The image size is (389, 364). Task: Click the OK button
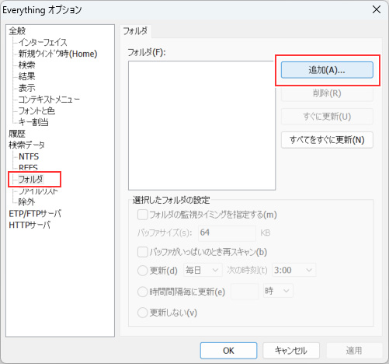(228, 351)
